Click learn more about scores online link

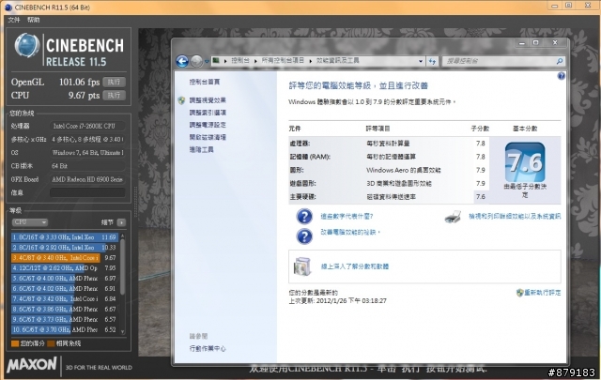tap(355, 266)
